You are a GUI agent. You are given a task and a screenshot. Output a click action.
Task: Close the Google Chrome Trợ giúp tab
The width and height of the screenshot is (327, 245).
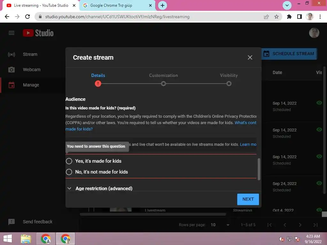[x=150, y=5]
